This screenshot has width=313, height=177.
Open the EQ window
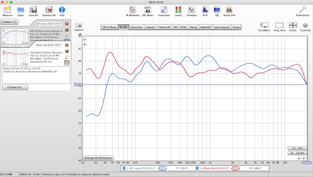[x=217, y=10]
